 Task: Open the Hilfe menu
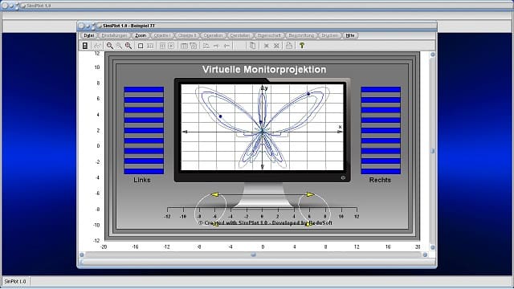350,35
